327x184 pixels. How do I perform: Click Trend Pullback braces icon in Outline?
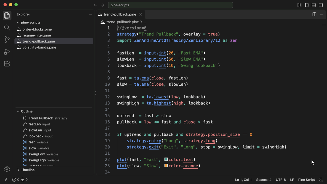click(25, 118)
